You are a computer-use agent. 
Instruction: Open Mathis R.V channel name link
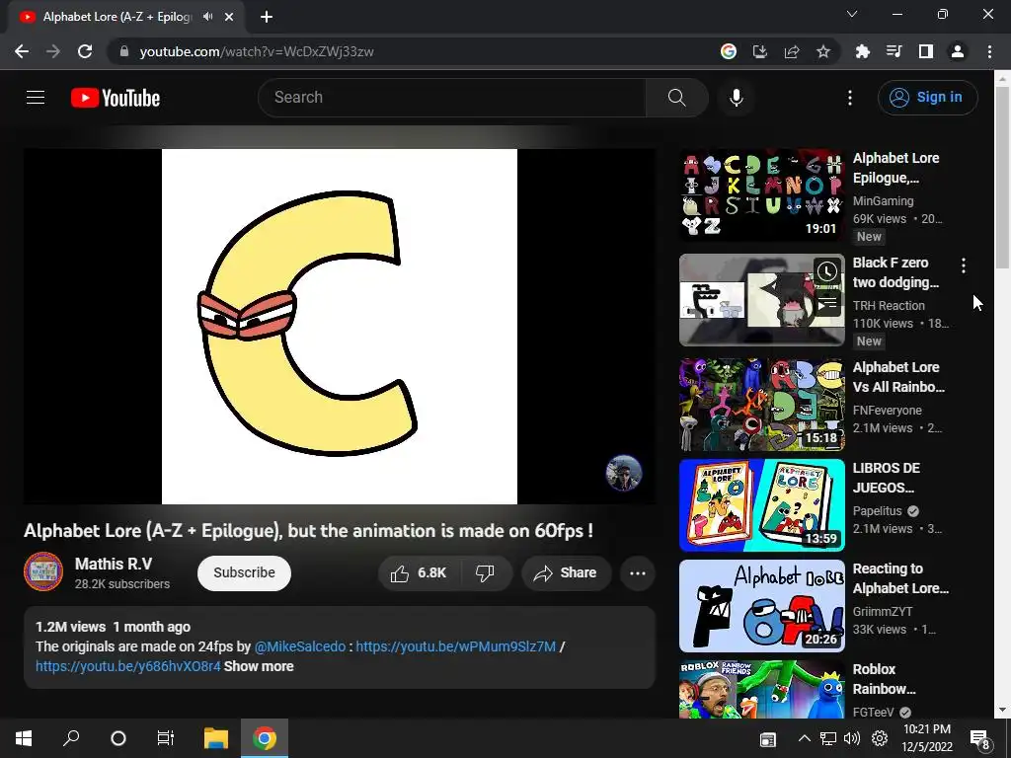(x=114, y=564)
